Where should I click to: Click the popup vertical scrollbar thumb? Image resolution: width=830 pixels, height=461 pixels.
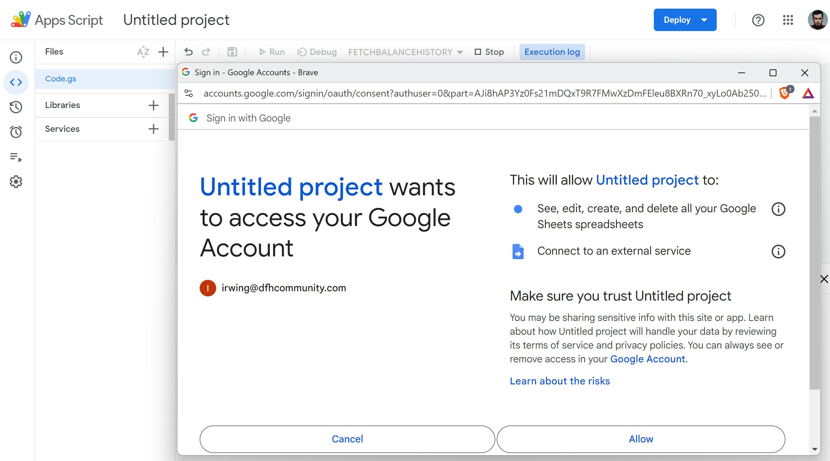(x=815, y=253)
